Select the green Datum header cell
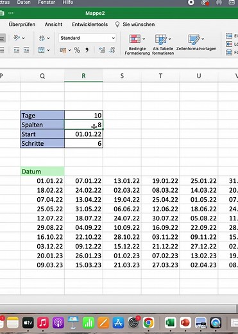Image resolution: width=238 pixels, height=334 pixels. [x=42, y=171]
